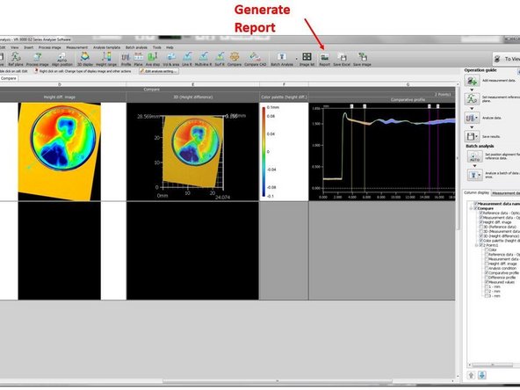
Task: Open the Insert menu
Action: 28,47
